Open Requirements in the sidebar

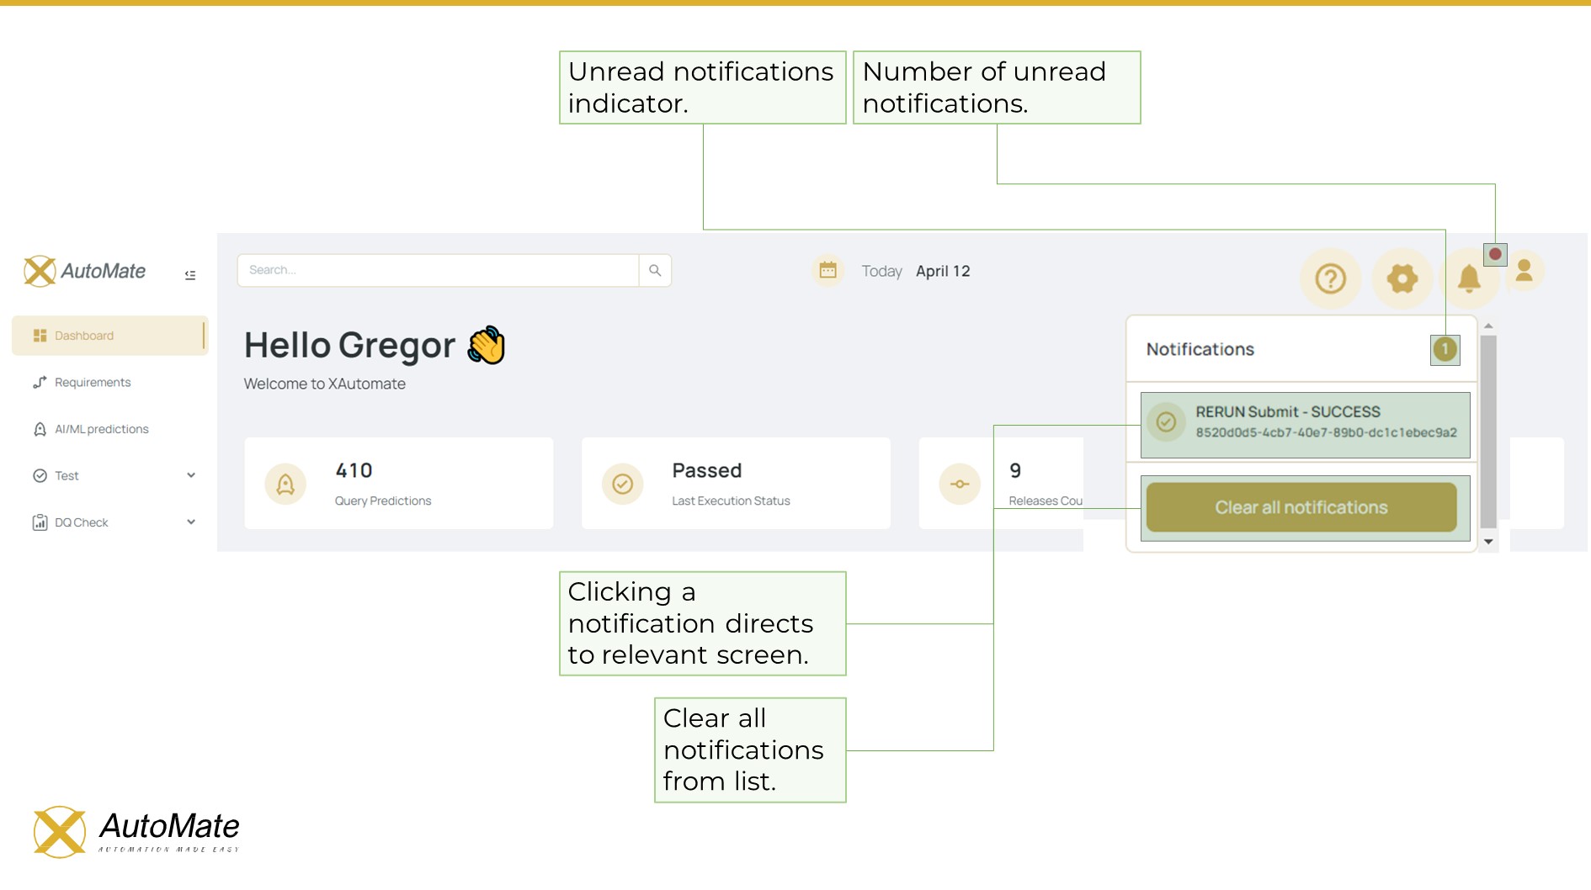coord(93,382)
